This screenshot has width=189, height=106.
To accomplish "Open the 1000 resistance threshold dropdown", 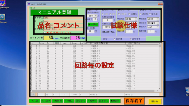I will click(x=96, y=16).
